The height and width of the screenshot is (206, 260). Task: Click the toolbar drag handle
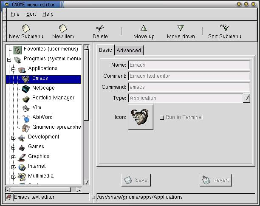pos(5,31)
